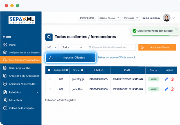Click the green notification progress bar
The width and height of the screenshot is (180, 125).
click(151, 35)
